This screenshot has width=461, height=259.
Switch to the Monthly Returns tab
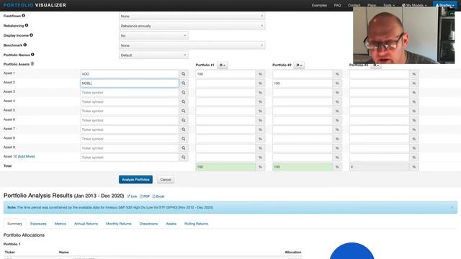click(118, 224)
